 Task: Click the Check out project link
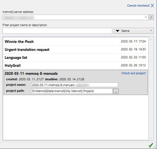click(134, 73)
